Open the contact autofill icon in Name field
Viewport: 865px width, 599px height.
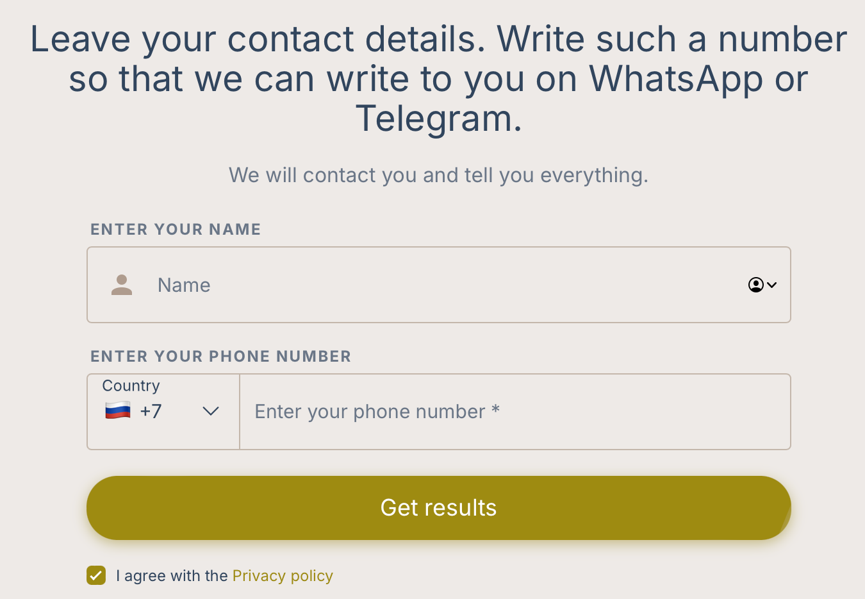pos(756,285)
